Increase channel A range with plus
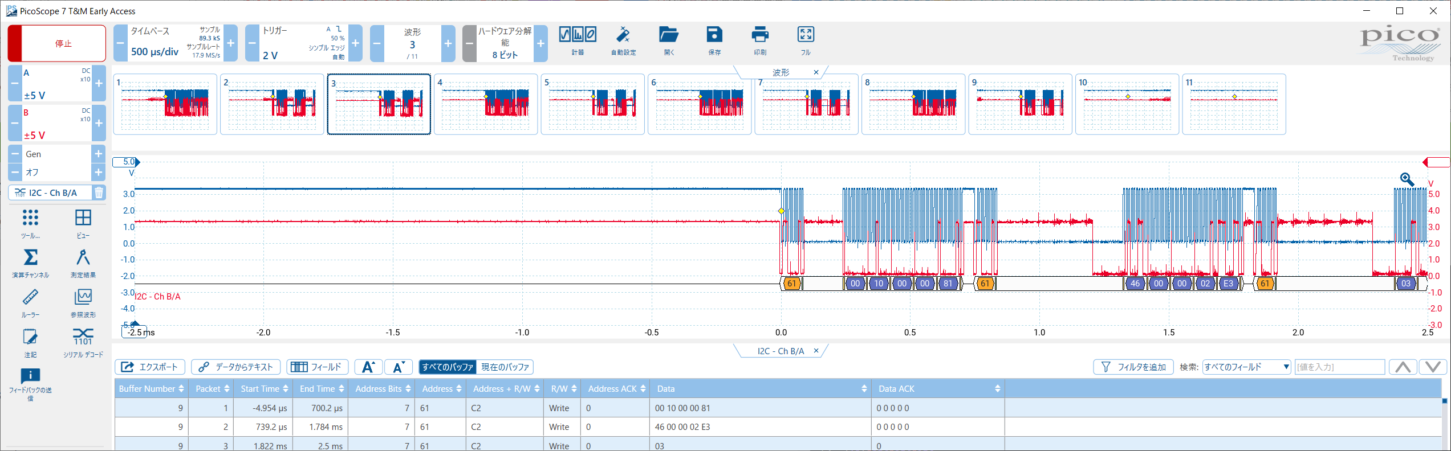This screenshot has width=1451, height=451. coord(99,83)
